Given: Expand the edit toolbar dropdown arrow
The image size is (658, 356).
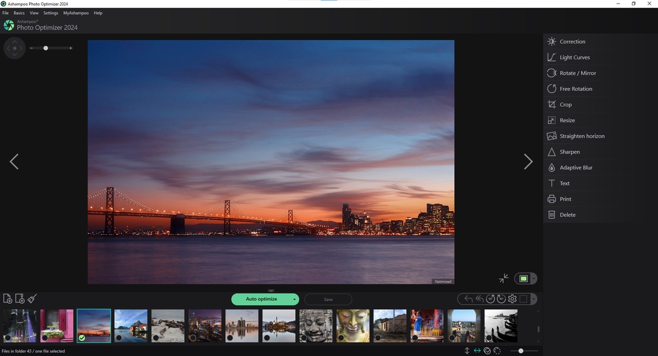Looking at the screenshot, I should coord(533,299).
